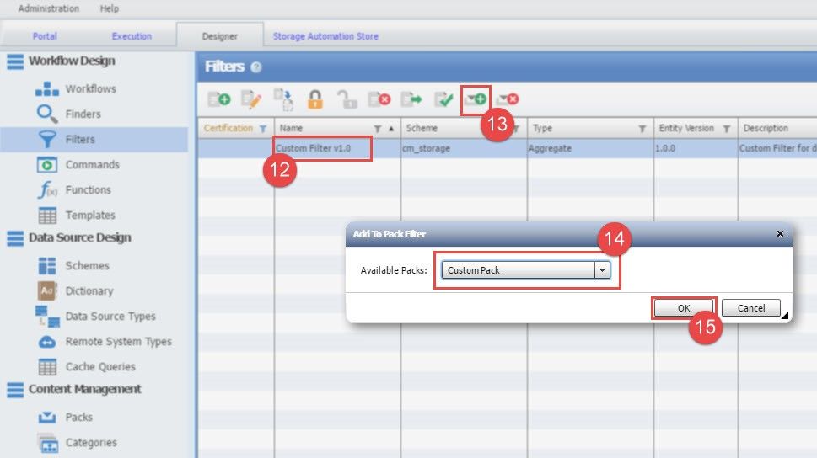Open Cache Queries in the sidebar

coord(100,366)
